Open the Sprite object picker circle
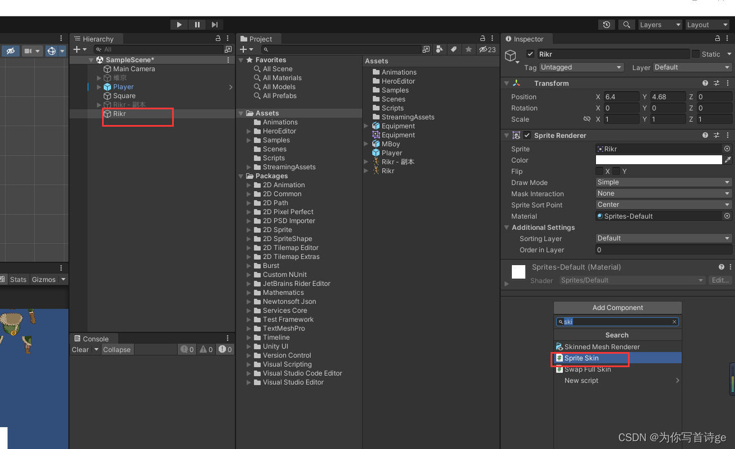 pyautogui.click(x=727, y=149)
